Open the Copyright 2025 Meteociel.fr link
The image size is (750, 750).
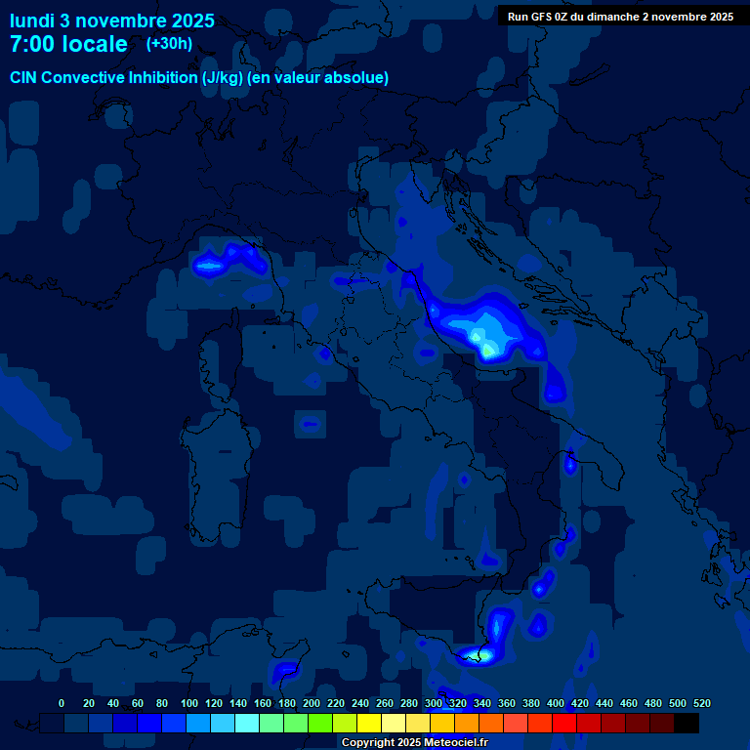point(414,742)
